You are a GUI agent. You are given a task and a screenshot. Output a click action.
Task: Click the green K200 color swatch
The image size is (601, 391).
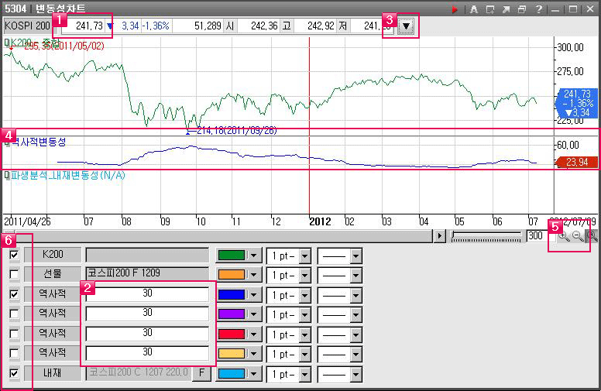click(x=231, y=255)
